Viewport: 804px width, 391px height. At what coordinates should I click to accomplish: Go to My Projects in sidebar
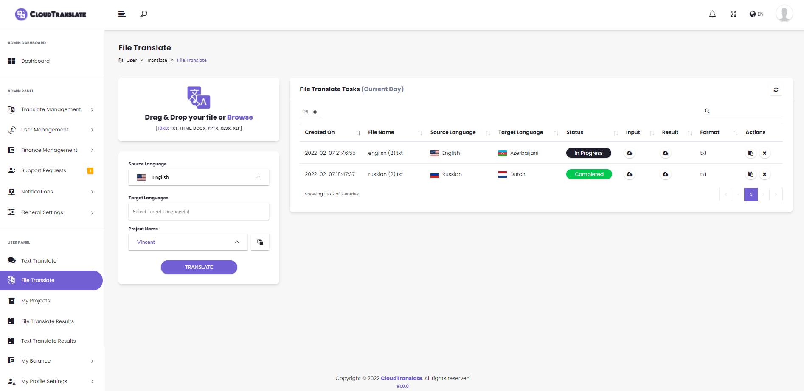[x=36, y=301]
